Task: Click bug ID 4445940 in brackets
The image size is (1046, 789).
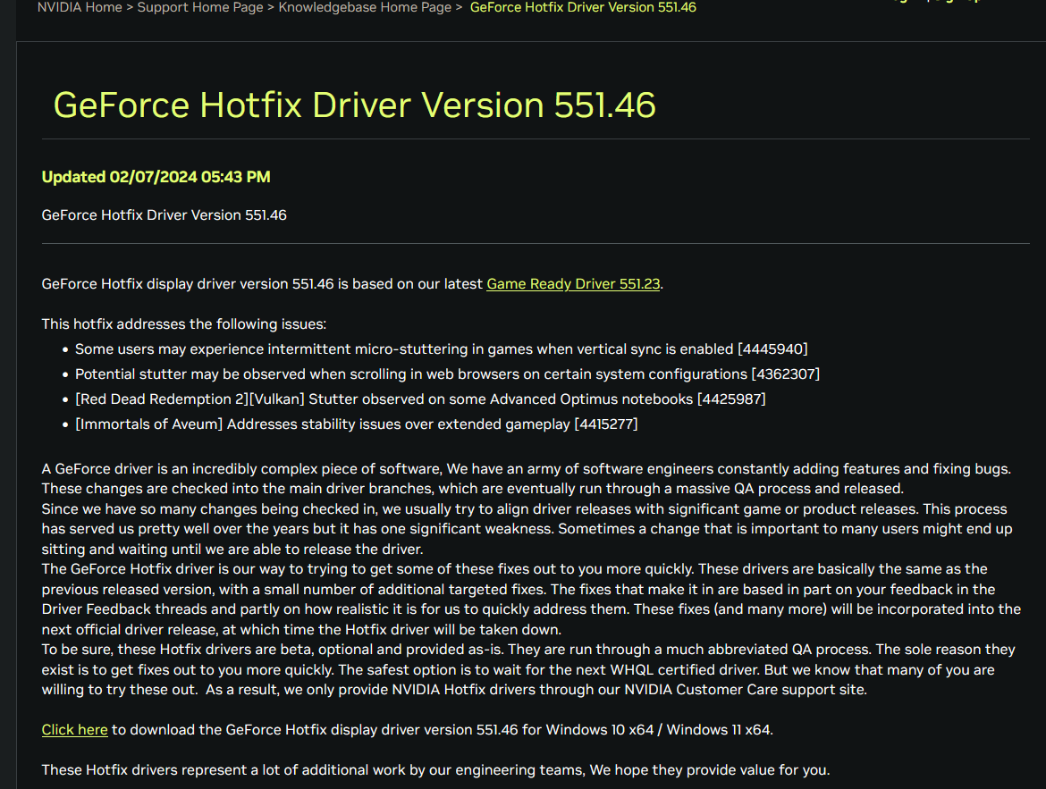Action: point(772,349)
